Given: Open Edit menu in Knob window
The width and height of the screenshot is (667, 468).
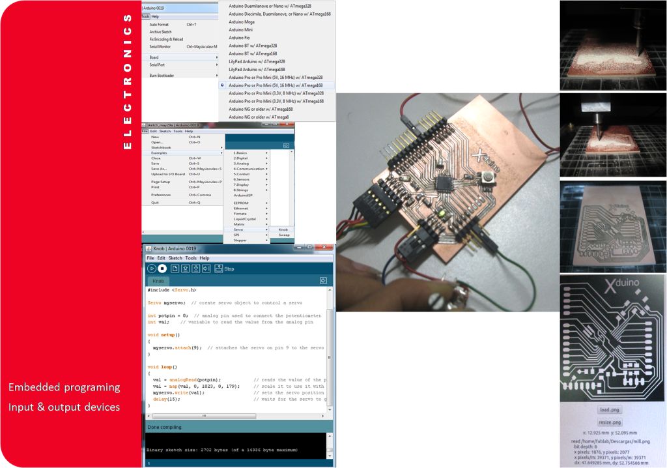Looking at the screenshot, I should point(162,258).
